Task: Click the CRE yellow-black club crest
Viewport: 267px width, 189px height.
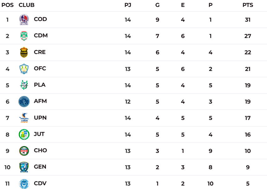Action: (24, 52)
